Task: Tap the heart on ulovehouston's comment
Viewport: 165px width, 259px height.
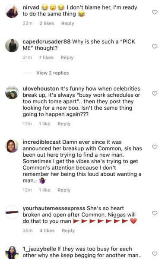Action: pos(155,94)
